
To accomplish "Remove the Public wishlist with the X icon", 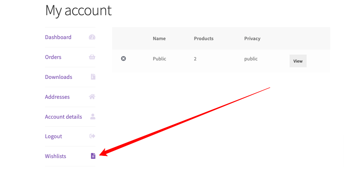I will (x=123, y=59).
